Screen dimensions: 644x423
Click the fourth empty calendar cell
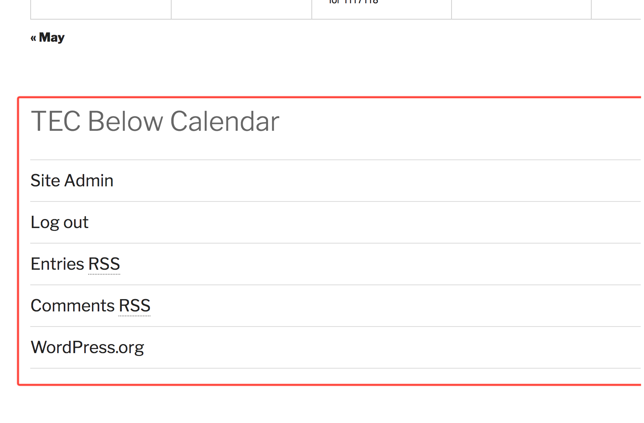(521, 9)
